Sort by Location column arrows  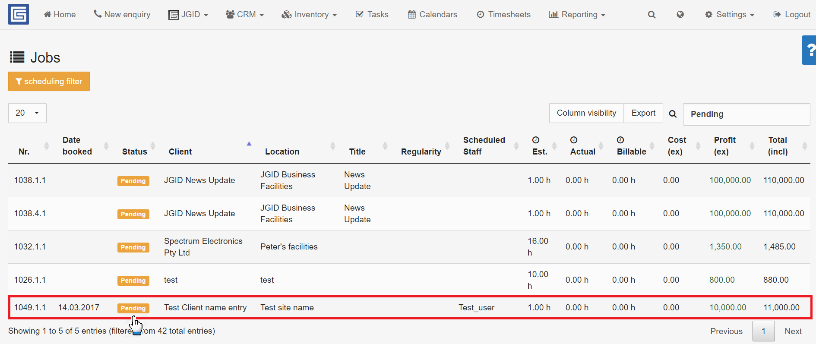[x=333, y=146]
